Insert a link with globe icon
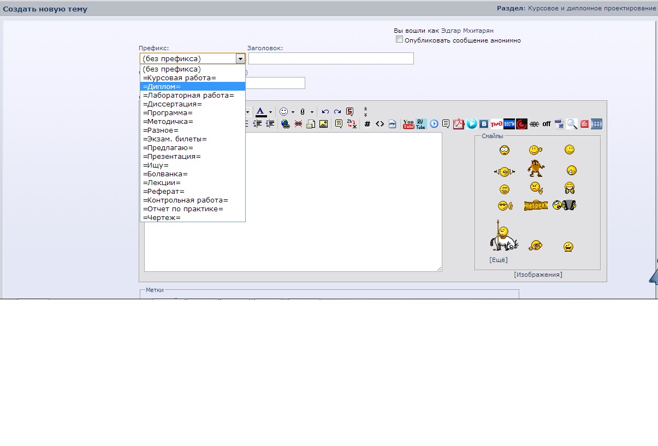Screen dimensions: 658x446 pyautogui.click(x=286, y=124)
